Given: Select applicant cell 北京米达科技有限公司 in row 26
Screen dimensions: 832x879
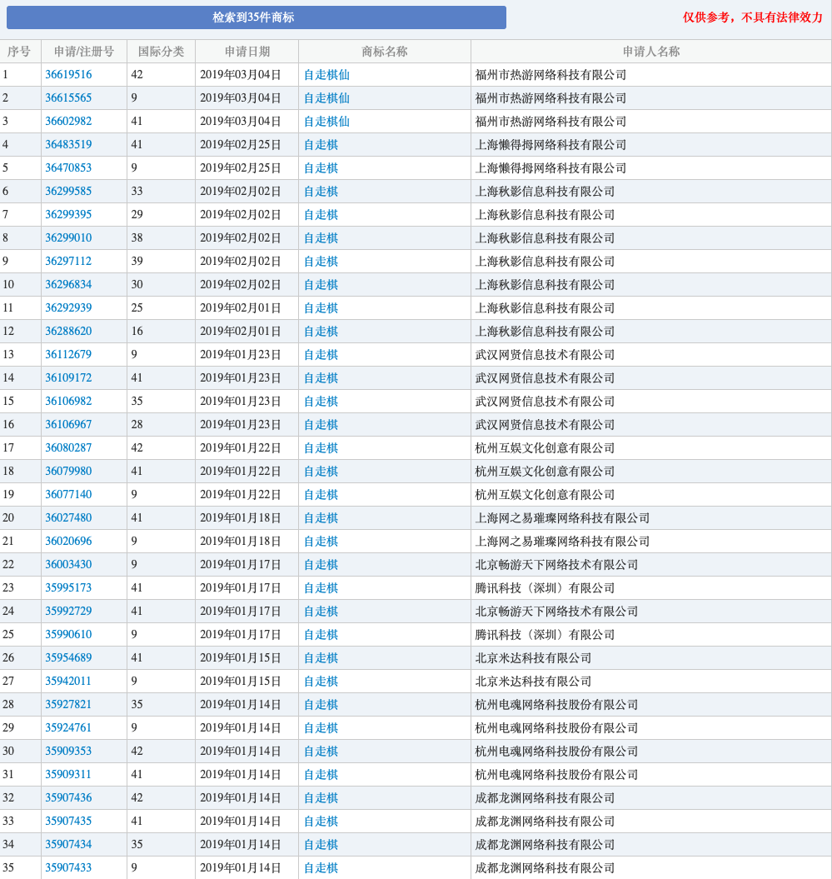Looking at the screenshot, I should (x=533, y=658).
